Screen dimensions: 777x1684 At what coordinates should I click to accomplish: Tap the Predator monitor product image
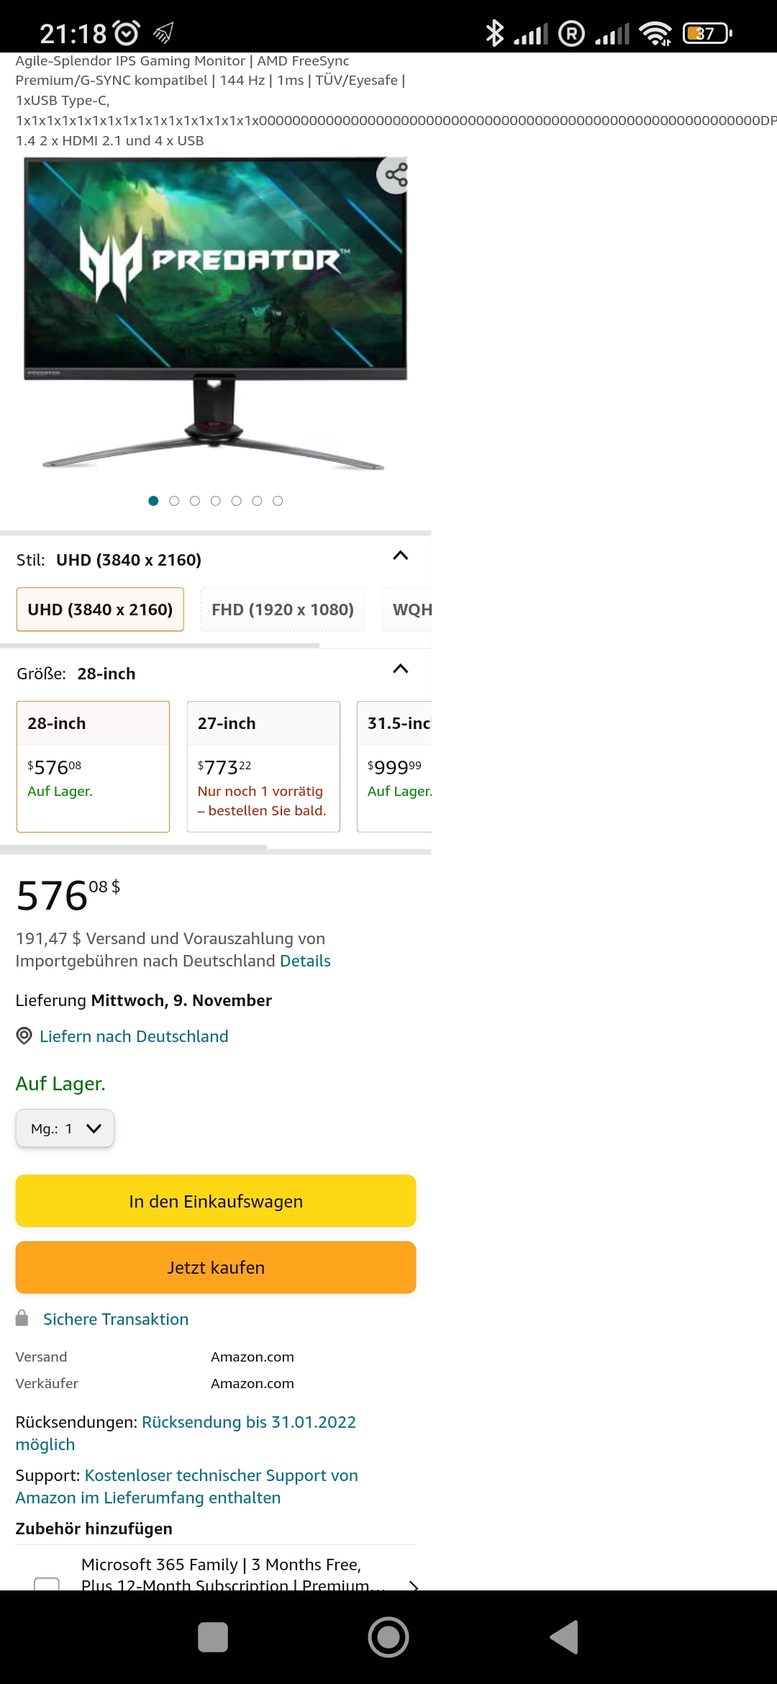point(216,314)
